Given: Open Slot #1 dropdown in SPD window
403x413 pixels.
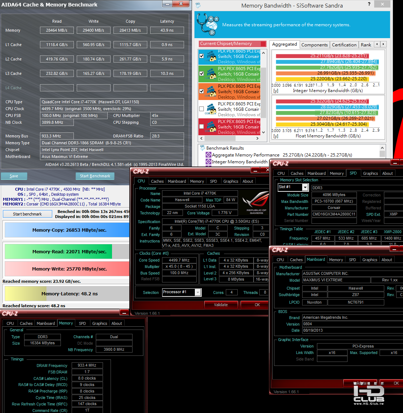Looking at the screenshot, I should tap(305, 187).
